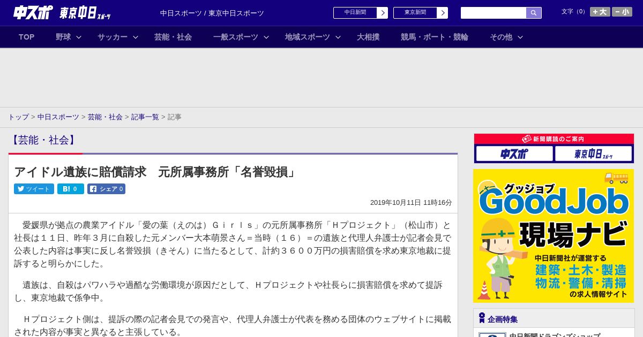Open the その他 menu

point(501,37)
